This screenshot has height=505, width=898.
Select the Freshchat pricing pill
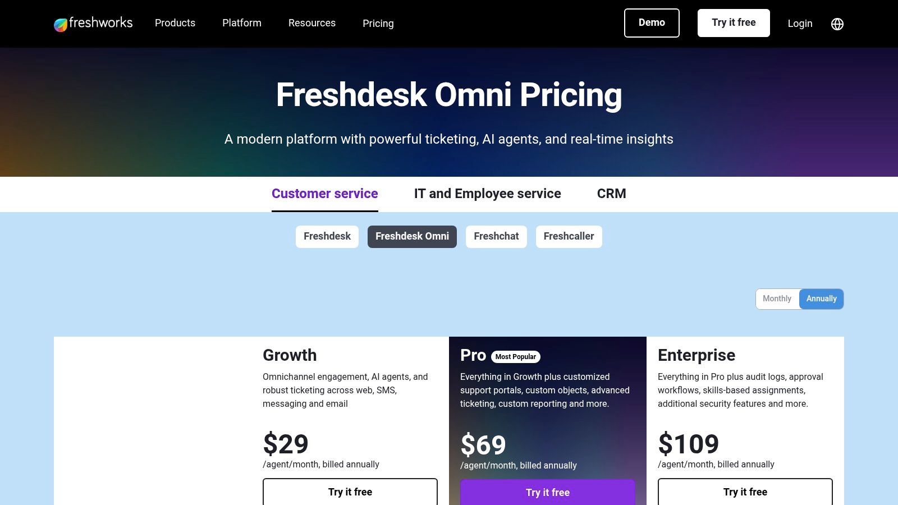pos(496,236)
